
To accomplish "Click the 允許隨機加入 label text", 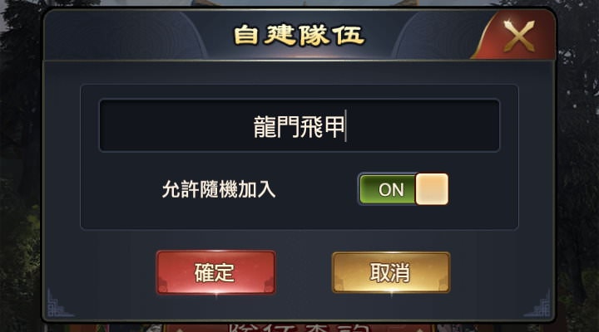I will coord(219,189).
